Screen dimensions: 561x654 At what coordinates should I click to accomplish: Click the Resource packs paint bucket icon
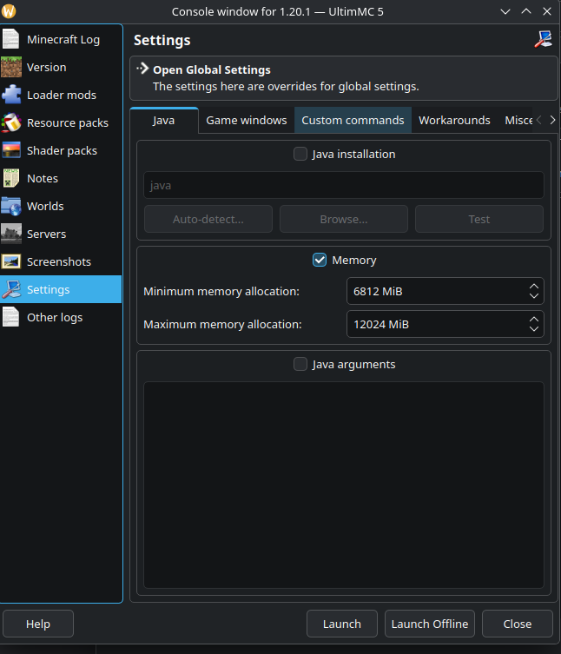click(x=10, y=122)
